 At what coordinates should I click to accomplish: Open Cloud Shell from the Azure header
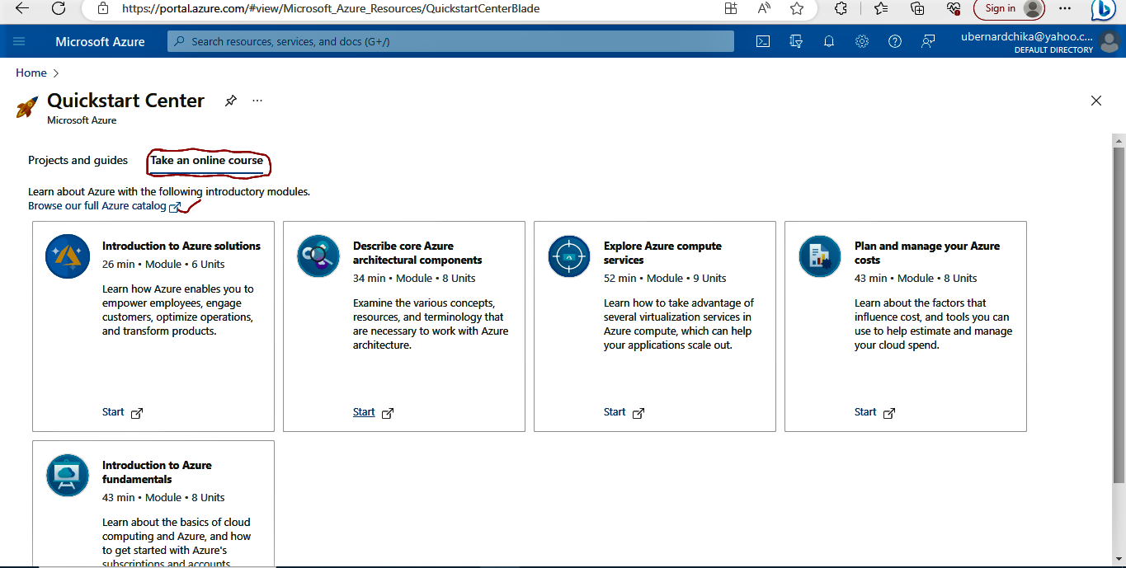coord(763,41)
